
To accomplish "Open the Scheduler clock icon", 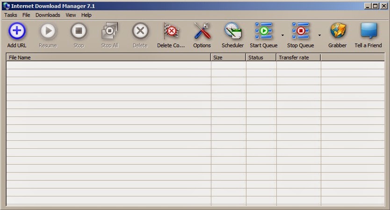I will pyautogui.click(x=233, y=31).
